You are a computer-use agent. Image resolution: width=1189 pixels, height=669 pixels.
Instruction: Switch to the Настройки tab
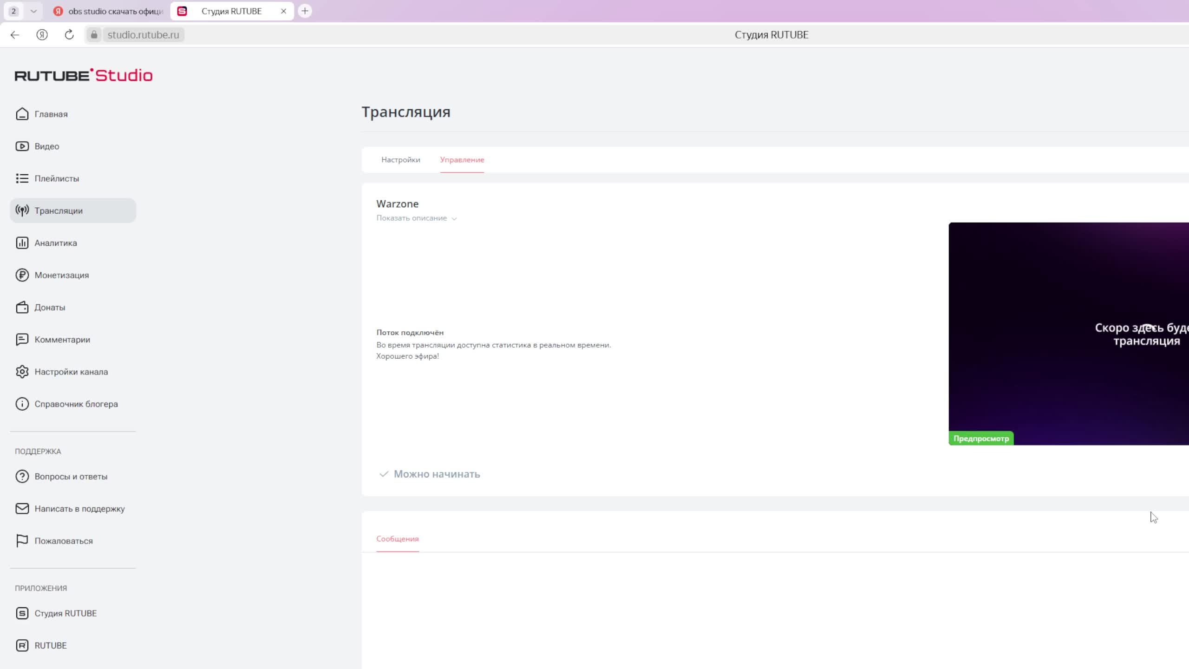point(401,160)
